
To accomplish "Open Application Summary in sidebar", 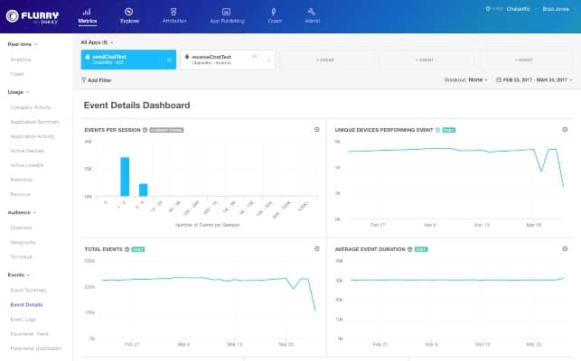I will click(x=35, y=122).
